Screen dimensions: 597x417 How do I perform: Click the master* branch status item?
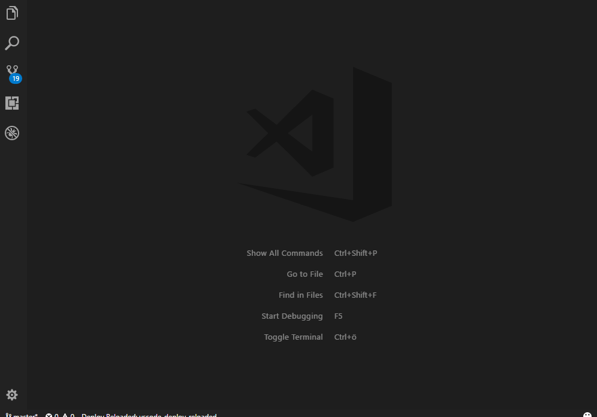click(x=22, y=415)
